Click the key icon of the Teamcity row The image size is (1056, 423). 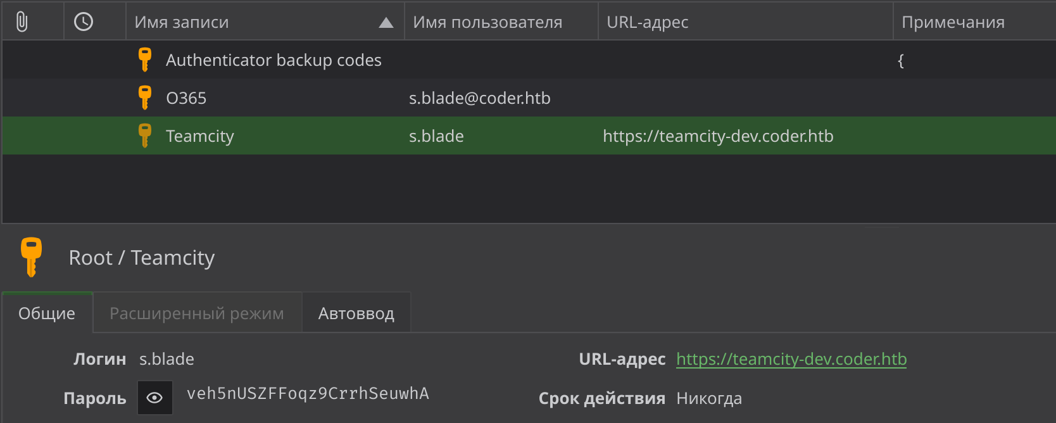tap(145, 136)
